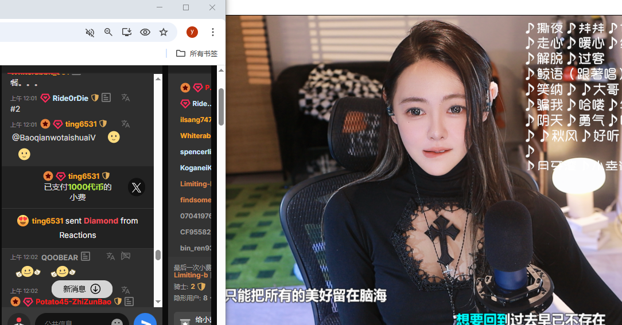Open the Chrome profile avatar 'y'
This screenshot has height=325, width=622.
point(192,32)
